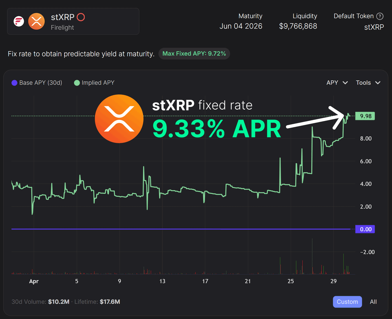Click the red circle icon beside stXRP
Viewport: 392px width, 319px height.
pos(81,17)
